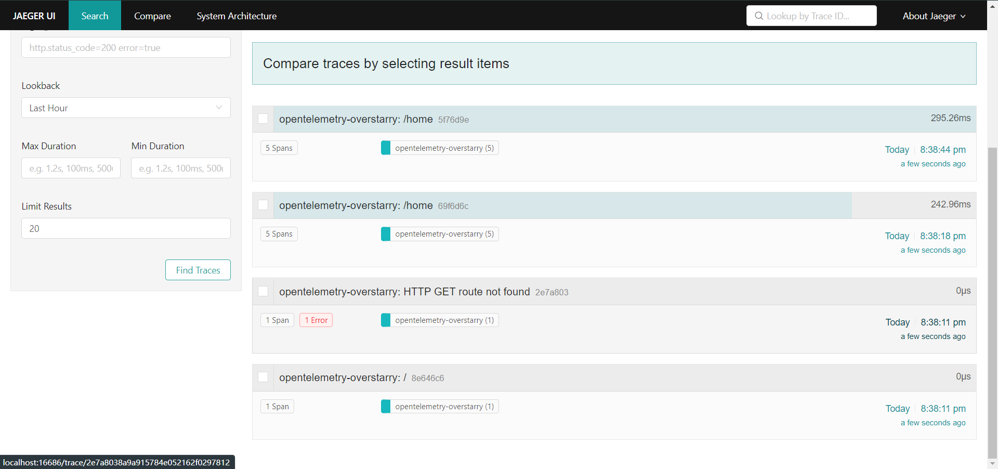Open trace /home 5f76d9e
The width and height of the screenshot is (998, 469).
[356, 119]
